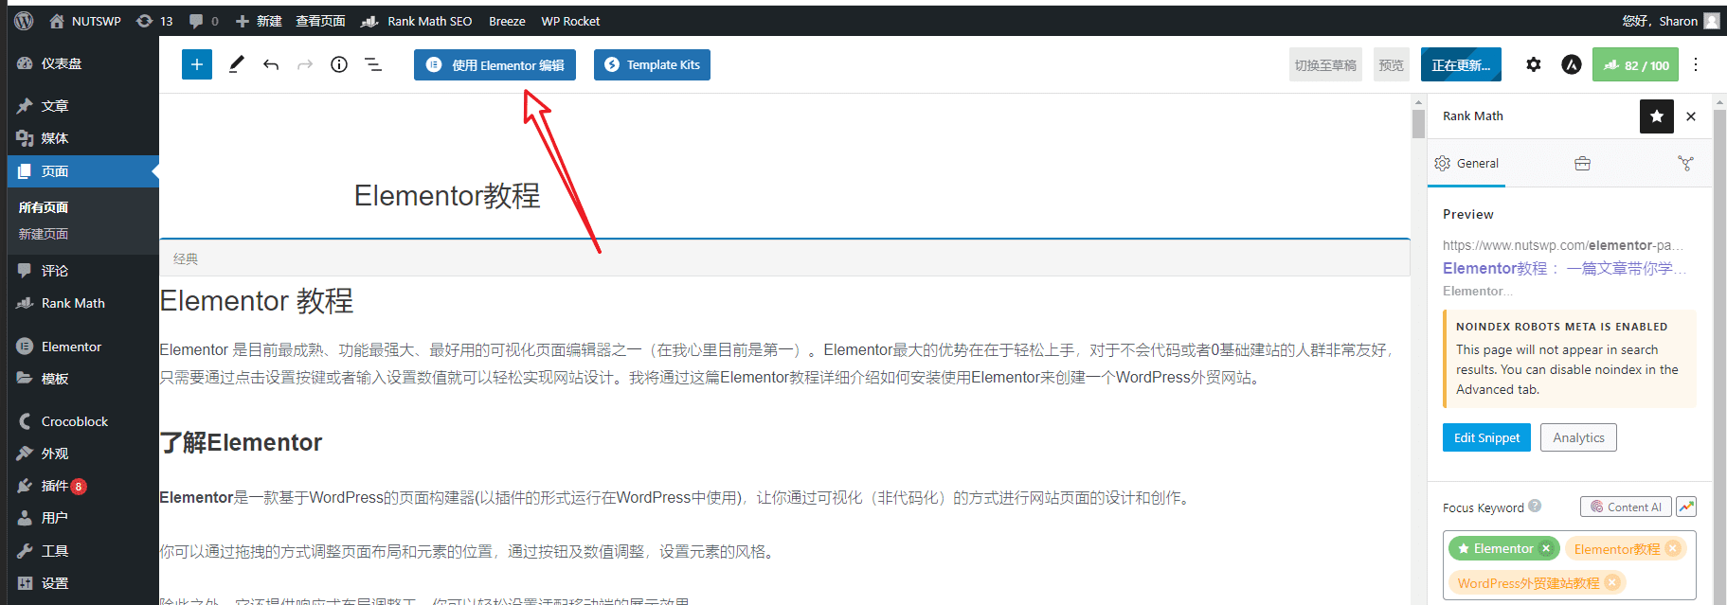Switch to the General tab in Rank Math

coord(1466,164)
